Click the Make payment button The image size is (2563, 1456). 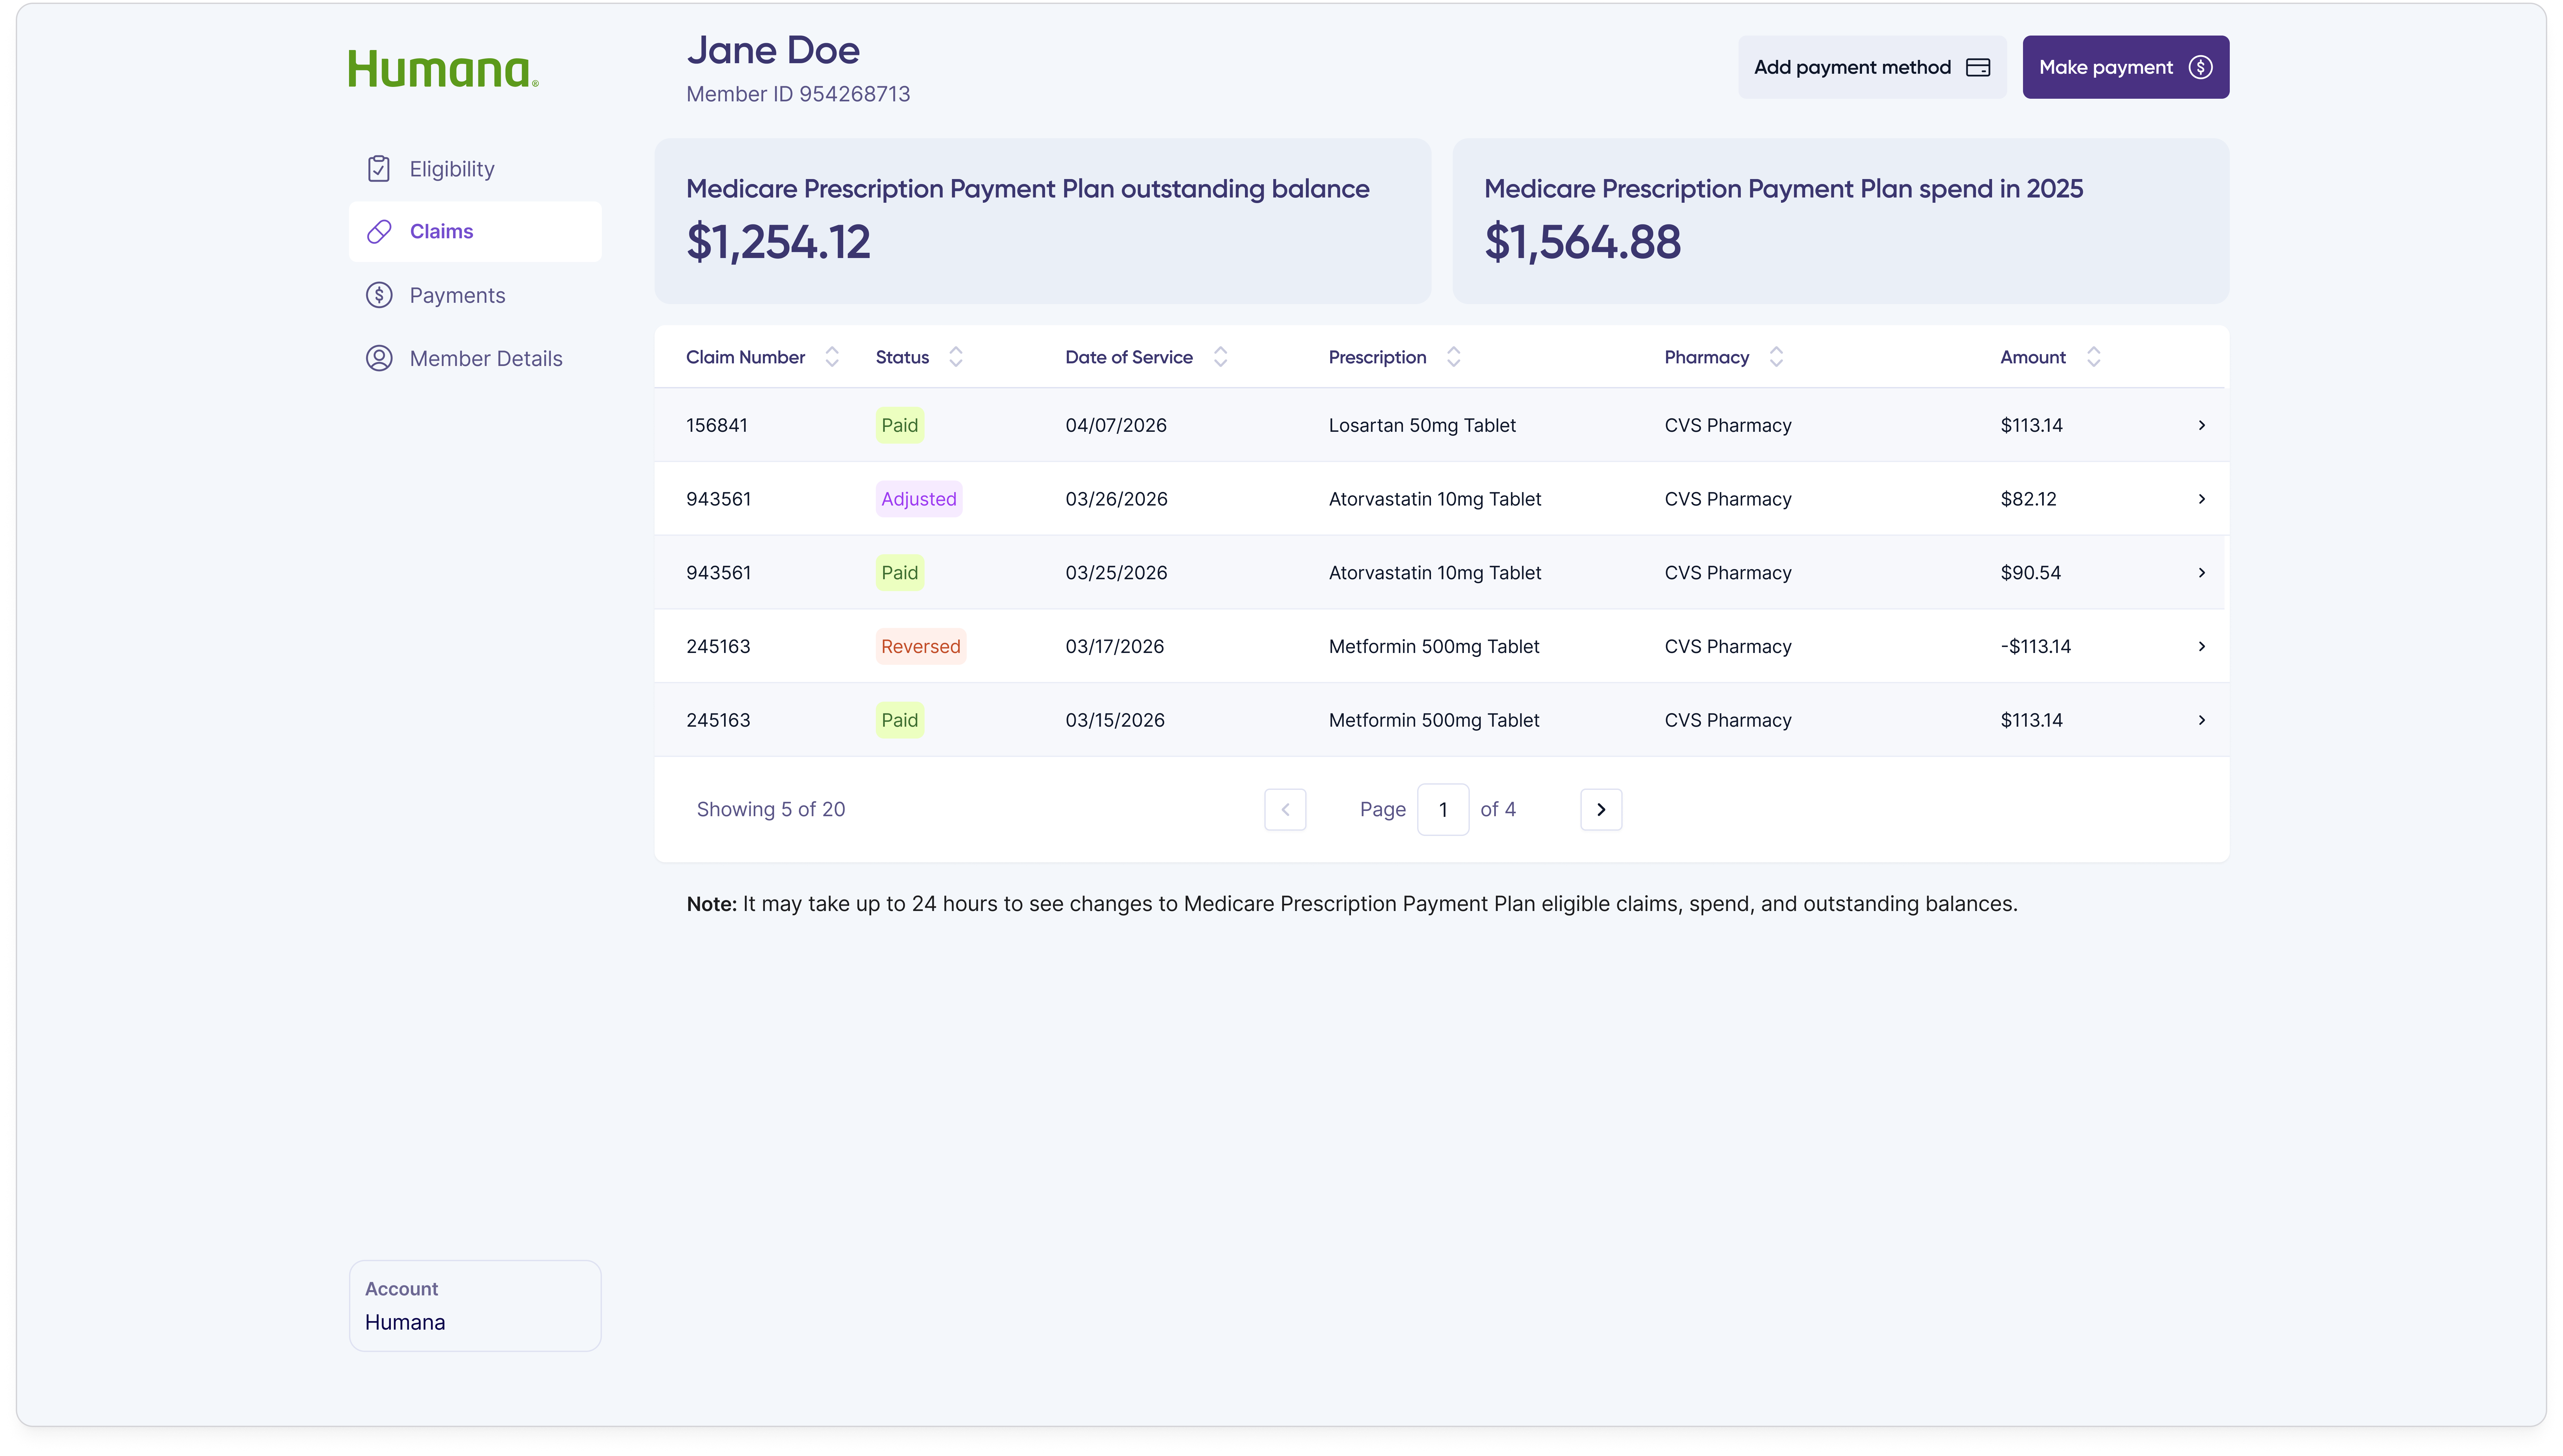[x=2125, y=67]
